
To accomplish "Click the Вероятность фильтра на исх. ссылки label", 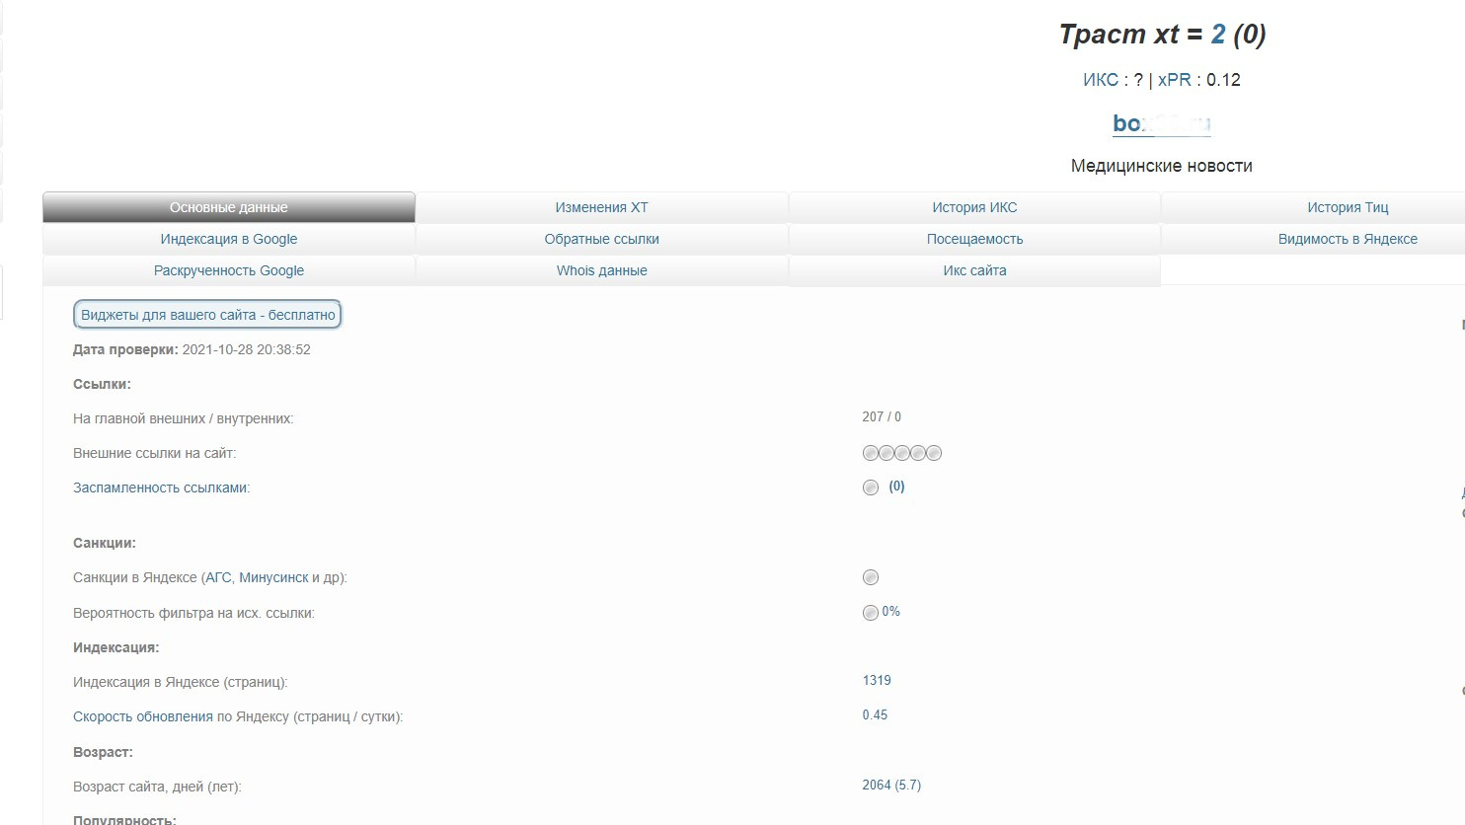I will [194, 613].
